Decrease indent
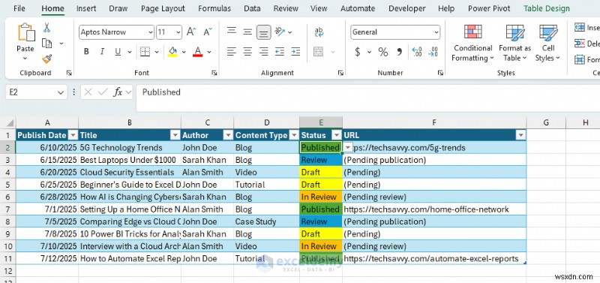 point(280,51)
